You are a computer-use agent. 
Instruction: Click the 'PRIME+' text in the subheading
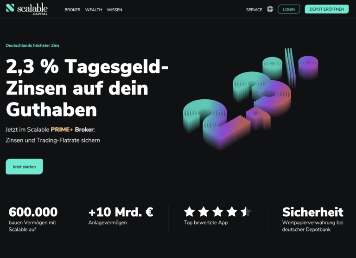pos(62,129)
